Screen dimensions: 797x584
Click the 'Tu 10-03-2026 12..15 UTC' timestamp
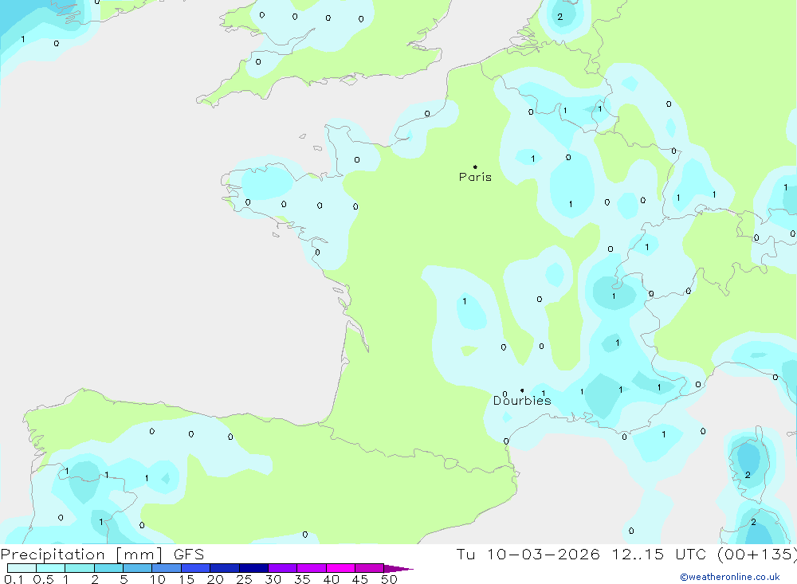581,554
